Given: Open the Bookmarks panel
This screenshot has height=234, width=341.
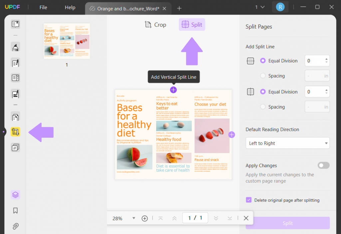Looking at the screenshot, I should coord(15,210).
